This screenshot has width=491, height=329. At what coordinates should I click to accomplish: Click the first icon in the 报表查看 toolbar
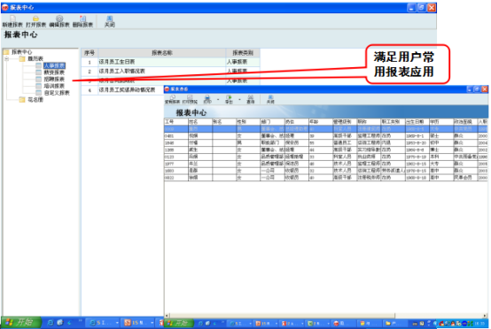[x=172, y=98]
